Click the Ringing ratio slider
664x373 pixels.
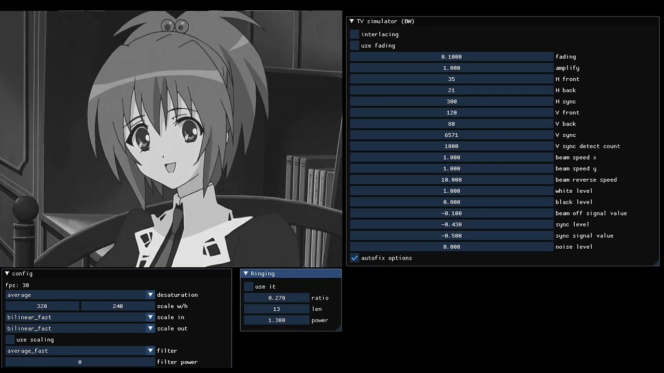pyautogui.click(x=276, y=298)
